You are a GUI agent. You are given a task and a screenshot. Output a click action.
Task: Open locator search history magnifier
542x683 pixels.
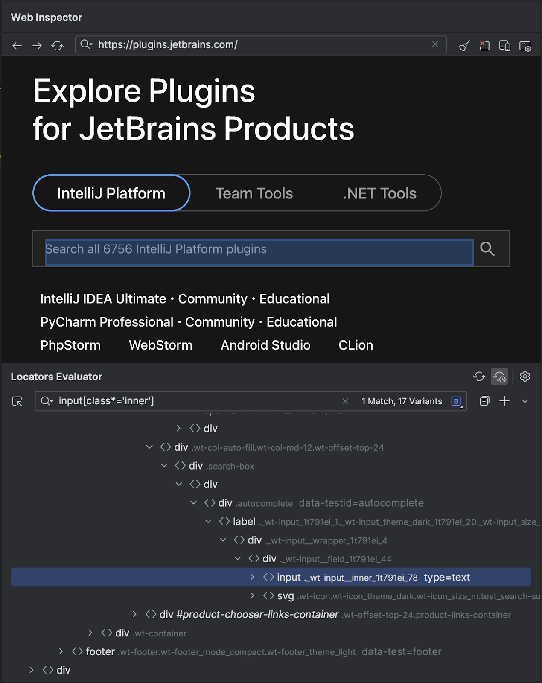pos(47,401)
